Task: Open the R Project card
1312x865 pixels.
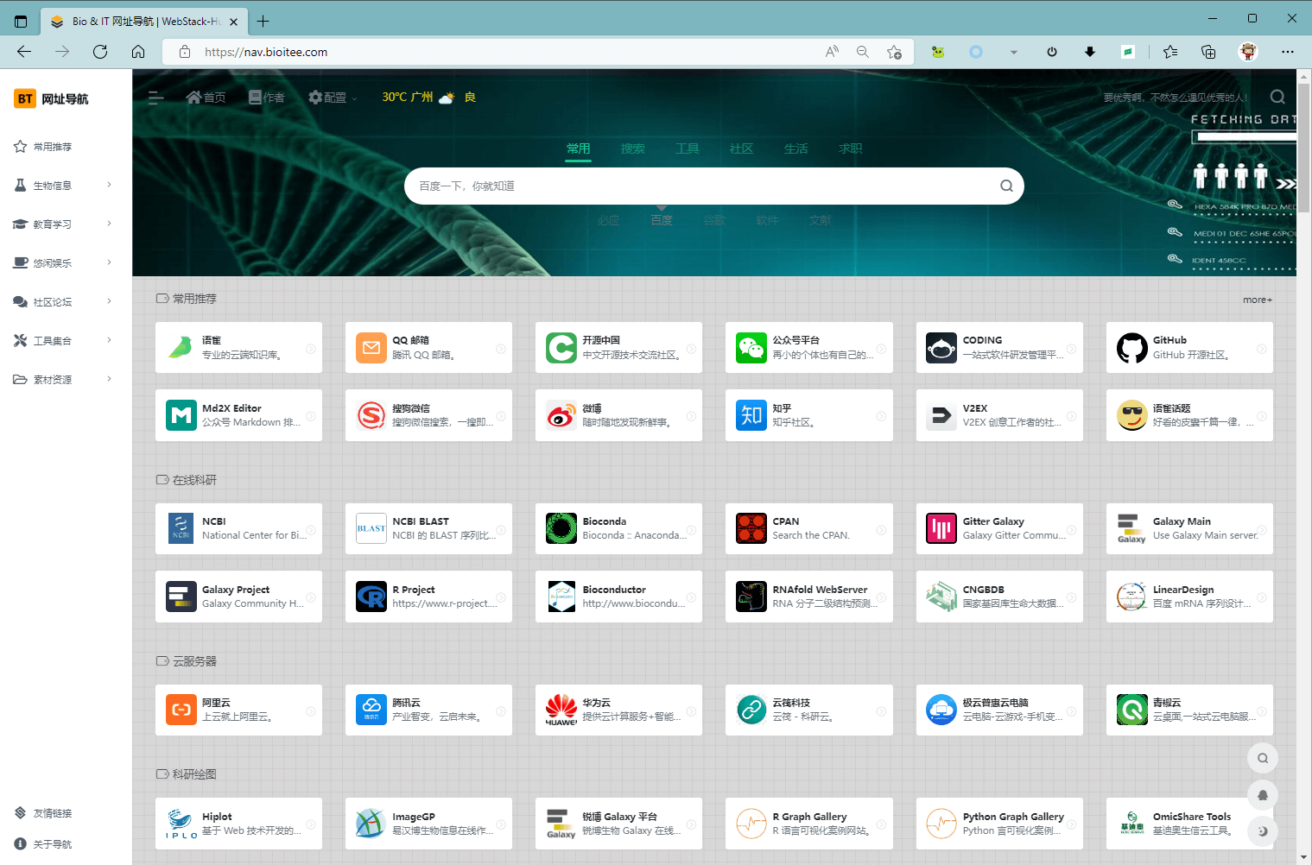Action: 428,597
